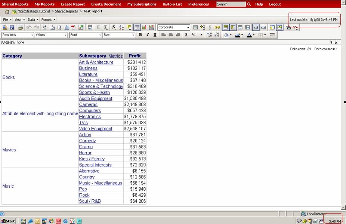Screen dimensions: 346x224
Task: Click the Windows Start button
Action: (8, 221)
